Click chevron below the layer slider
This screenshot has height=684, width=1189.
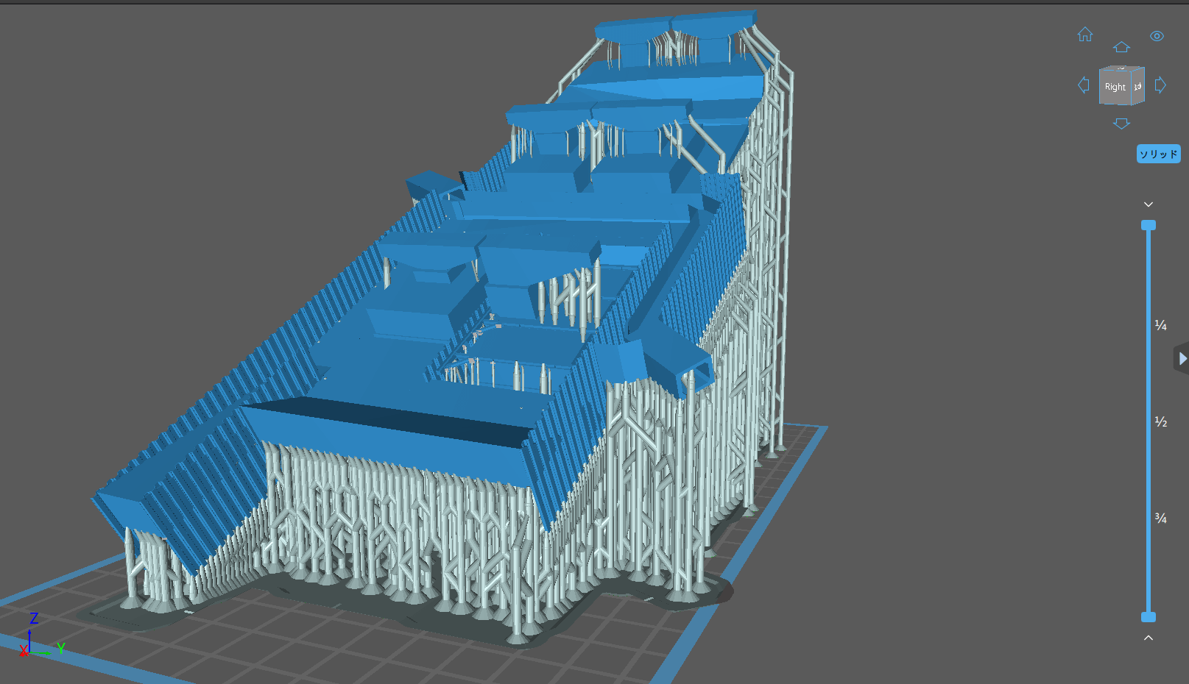1148,638
